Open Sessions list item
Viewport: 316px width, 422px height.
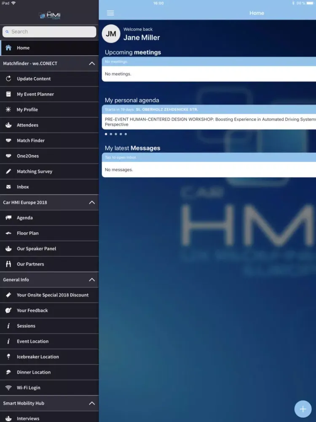point(49,326)
